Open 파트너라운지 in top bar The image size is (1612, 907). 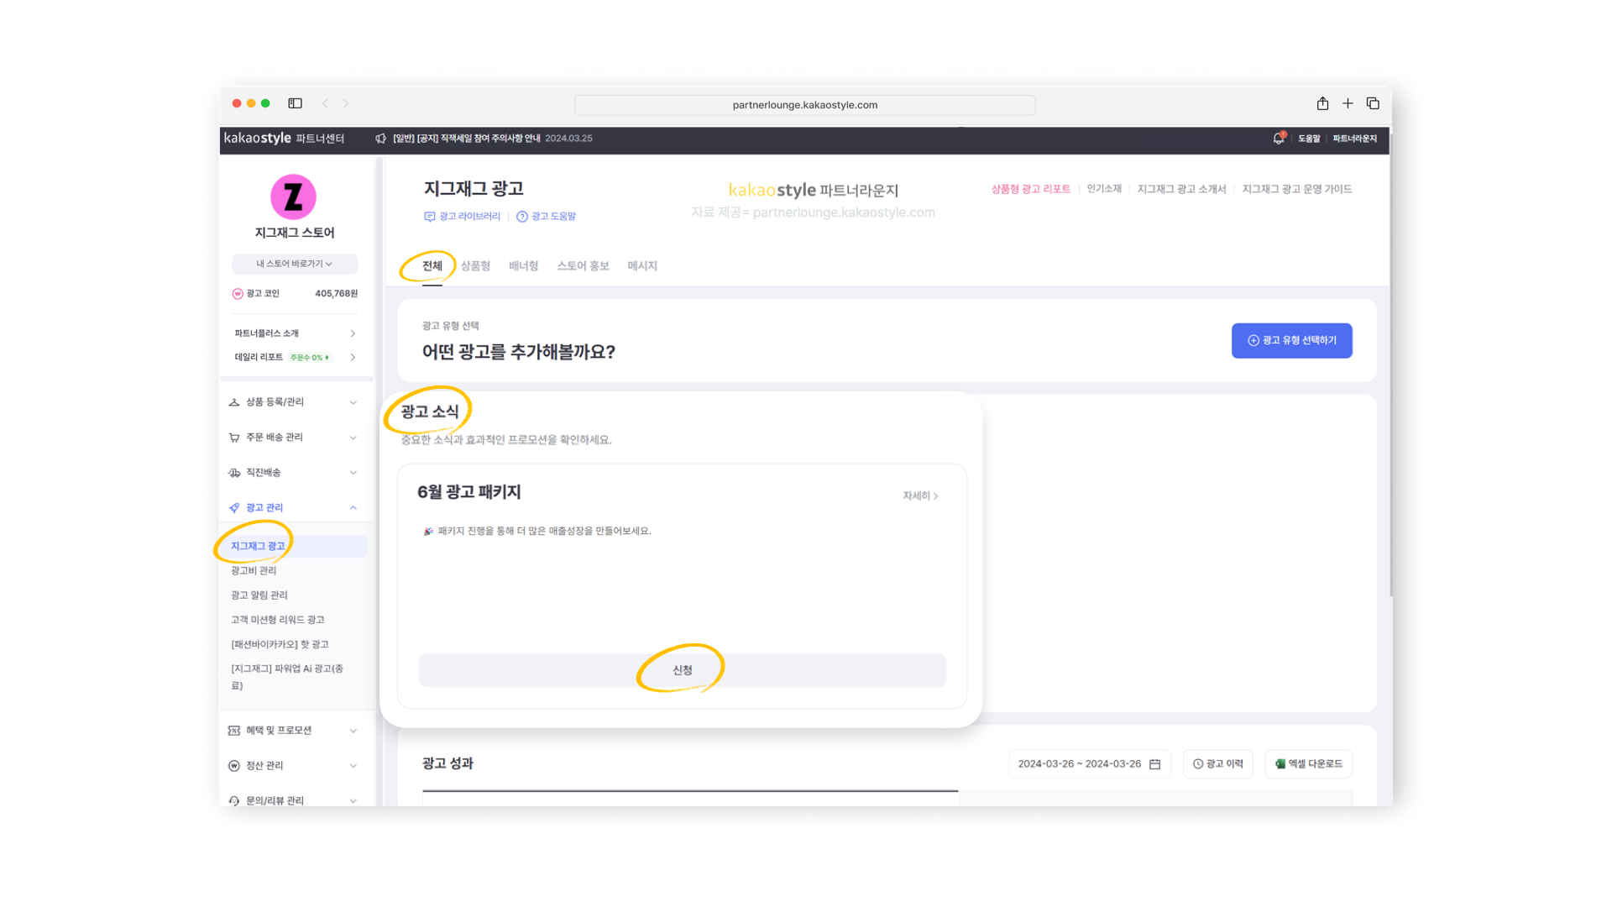pyautogui.click(x=1354, y=139)
